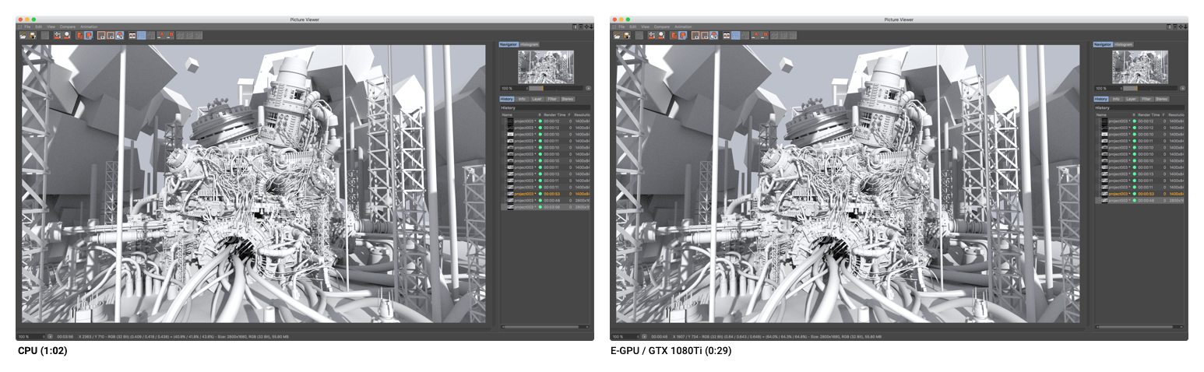Switch to Info tab in right GPU viewer
This screenshot has width=1204, height=372.
(x=1117, y=99)
